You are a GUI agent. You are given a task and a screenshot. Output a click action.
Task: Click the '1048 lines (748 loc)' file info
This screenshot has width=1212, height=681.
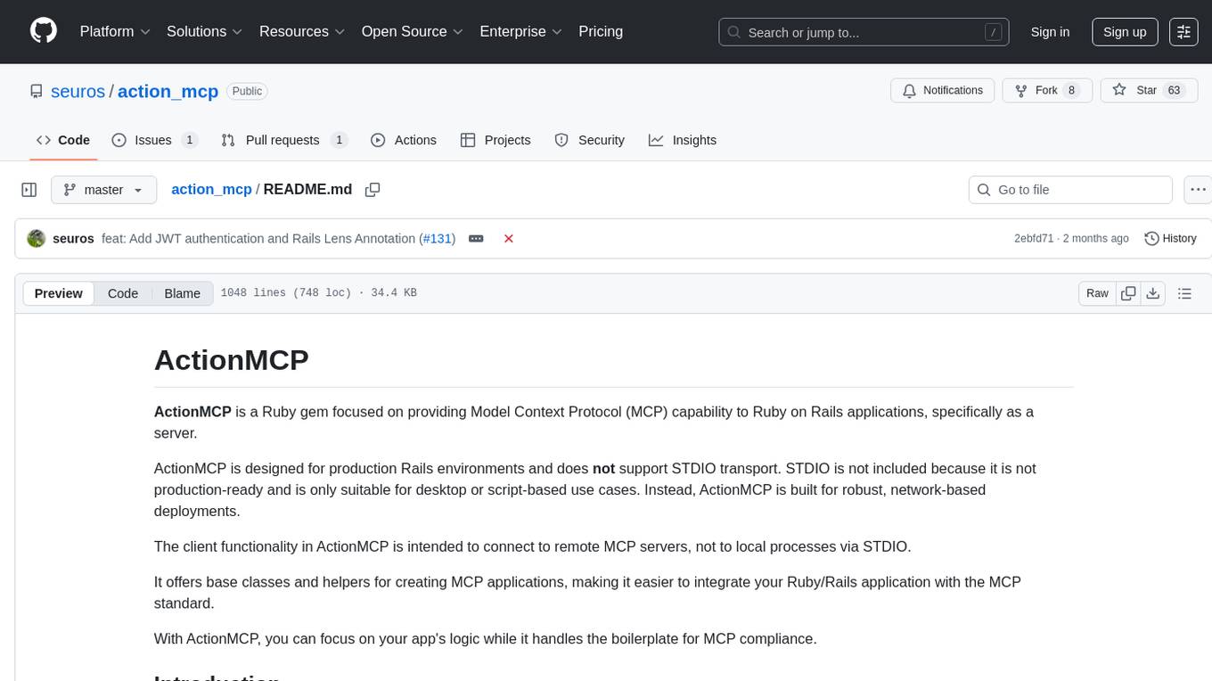[287, 293]
